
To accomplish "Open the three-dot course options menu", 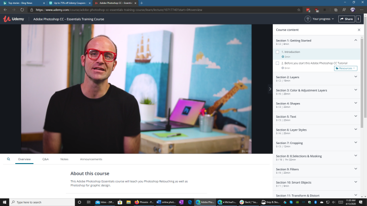I will pos(358,19).
